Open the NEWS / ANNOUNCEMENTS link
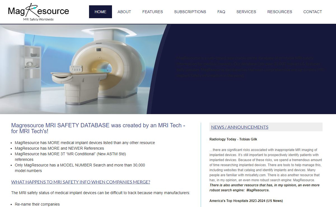 (x=240, y=127)
